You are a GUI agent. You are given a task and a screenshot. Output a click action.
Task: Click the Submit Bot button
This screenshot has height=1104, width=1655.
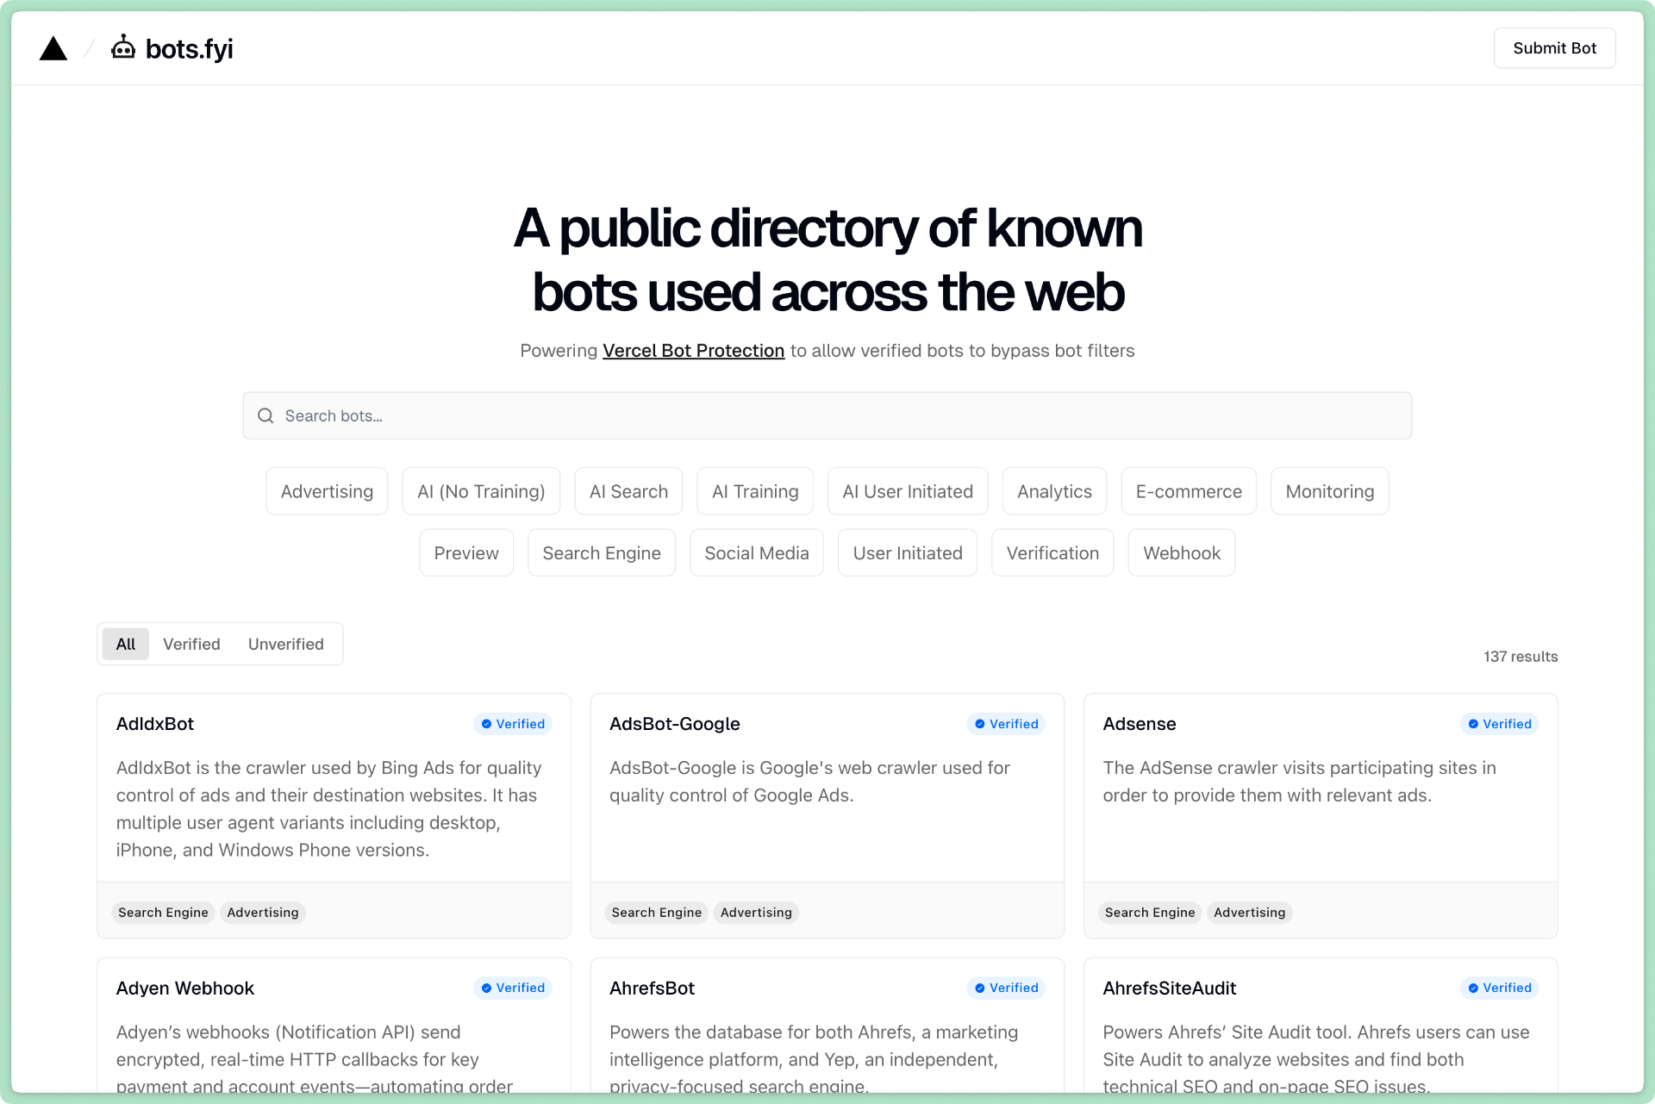[1554, 48]
